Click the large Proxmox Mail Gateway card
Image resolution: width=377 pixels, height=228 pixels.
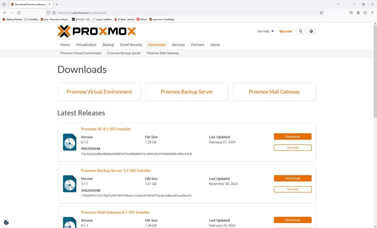(274, 91)
